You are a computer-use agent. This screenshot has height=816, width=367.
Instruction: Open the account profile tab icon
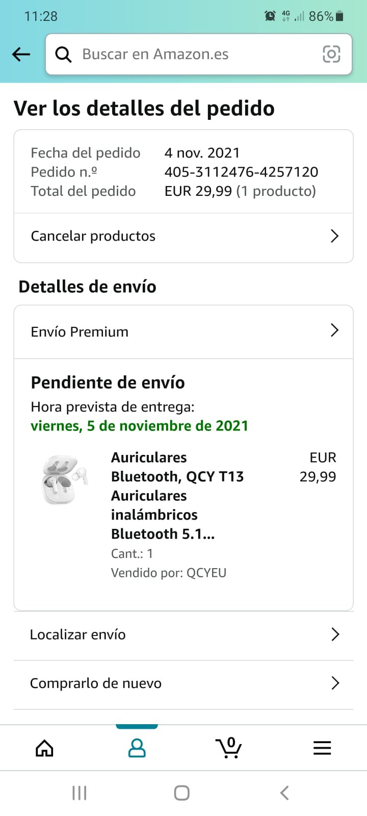point(137,748)
